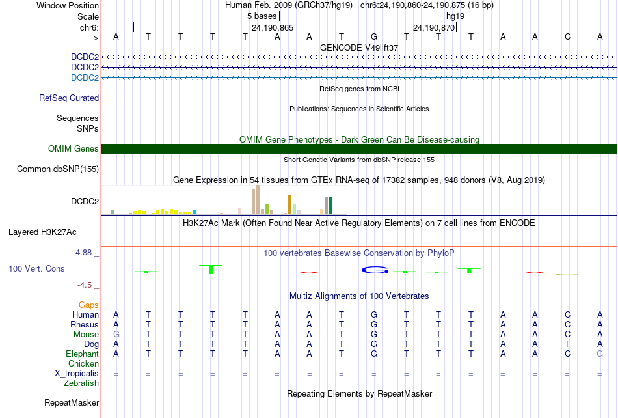Click the 'RefSeq genes from NCBI' title
The width and height of the screenshot is (618, 418).
tap(359, 89)
